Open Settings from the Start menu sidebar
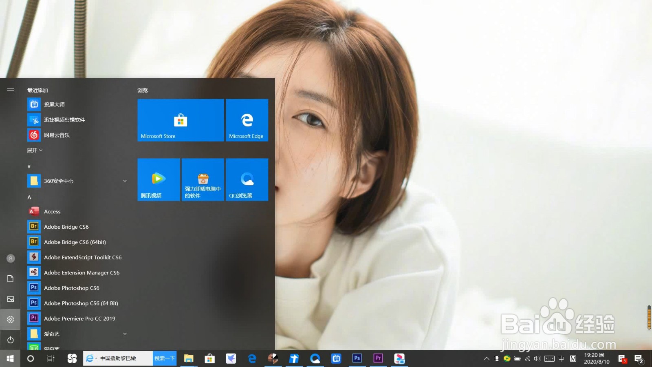The image size is (652, 367). (x=10, y=319)
